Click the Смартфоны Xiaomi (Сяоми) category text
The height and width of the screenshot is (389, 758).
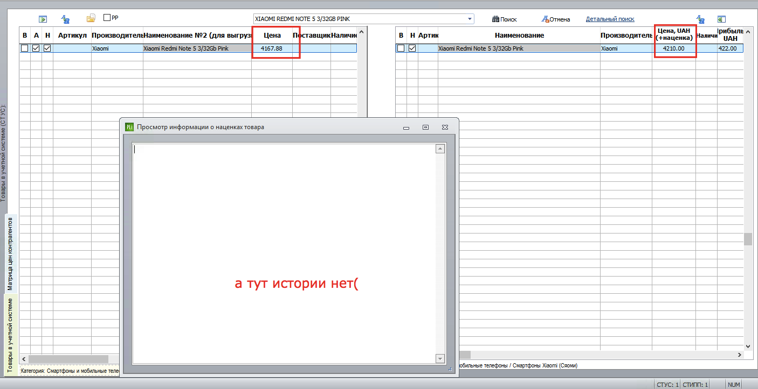[x=545, y=366]
